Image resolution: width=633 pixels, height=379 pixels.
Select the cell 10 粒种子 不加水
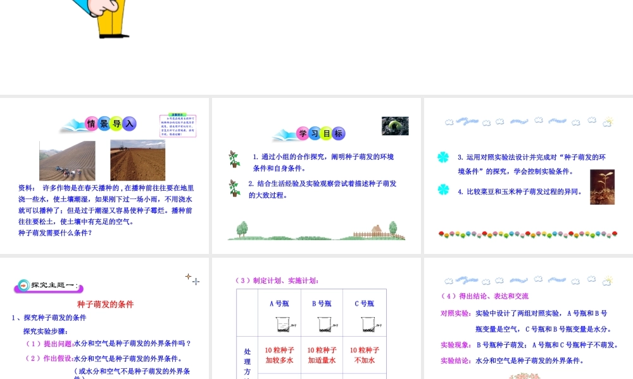(365, 355)
